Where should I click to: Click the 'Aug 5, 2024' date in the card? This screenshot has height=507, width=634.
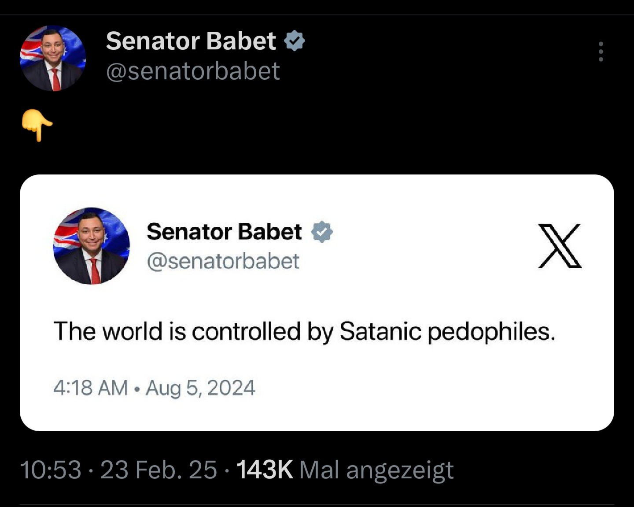pos(200,388)
